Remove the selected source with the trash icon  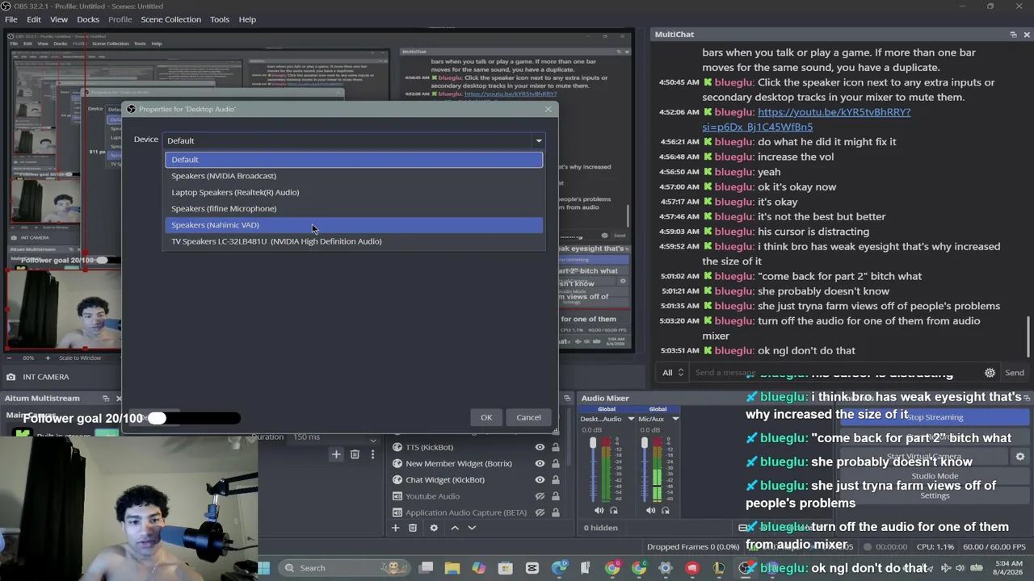tap(413, 528)
